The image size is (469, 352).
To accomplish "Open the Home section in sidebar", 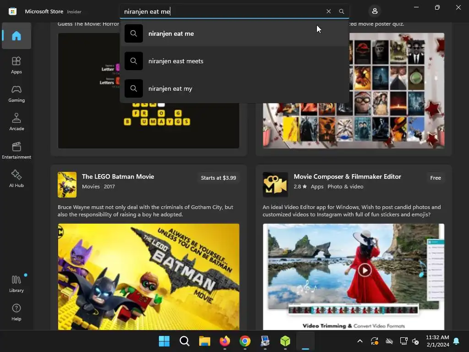I will click(16, 36).
